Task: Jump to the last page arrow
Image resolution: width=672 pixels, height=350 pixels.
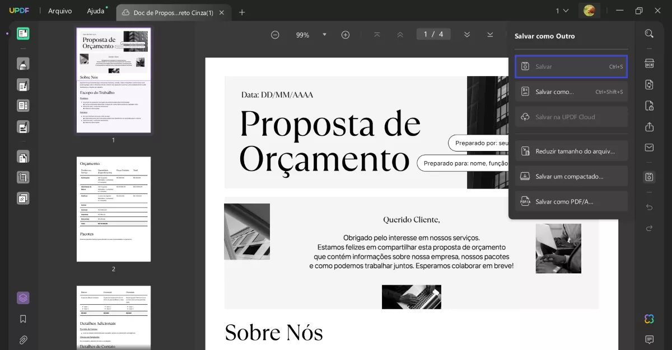Action: click(490, 35)
